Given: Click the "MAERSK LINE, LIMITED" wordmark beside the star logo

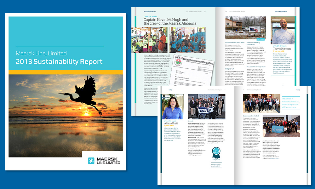Looking at the screenshot, I should (x=108, y=161).
